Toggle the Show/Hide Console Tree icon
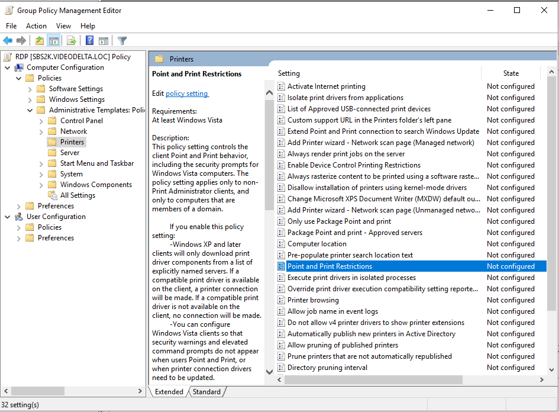Image resolution: width=559 pixels, height=412 pixels. click(54, 41)
